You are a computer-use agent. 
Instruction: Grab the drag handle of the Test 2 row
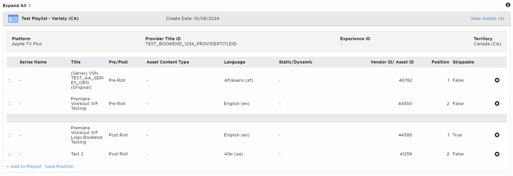[10, 154]
